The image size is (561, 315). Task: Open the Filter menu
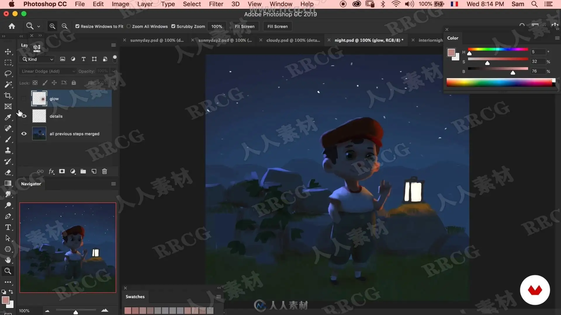click(x=216, y=4)
